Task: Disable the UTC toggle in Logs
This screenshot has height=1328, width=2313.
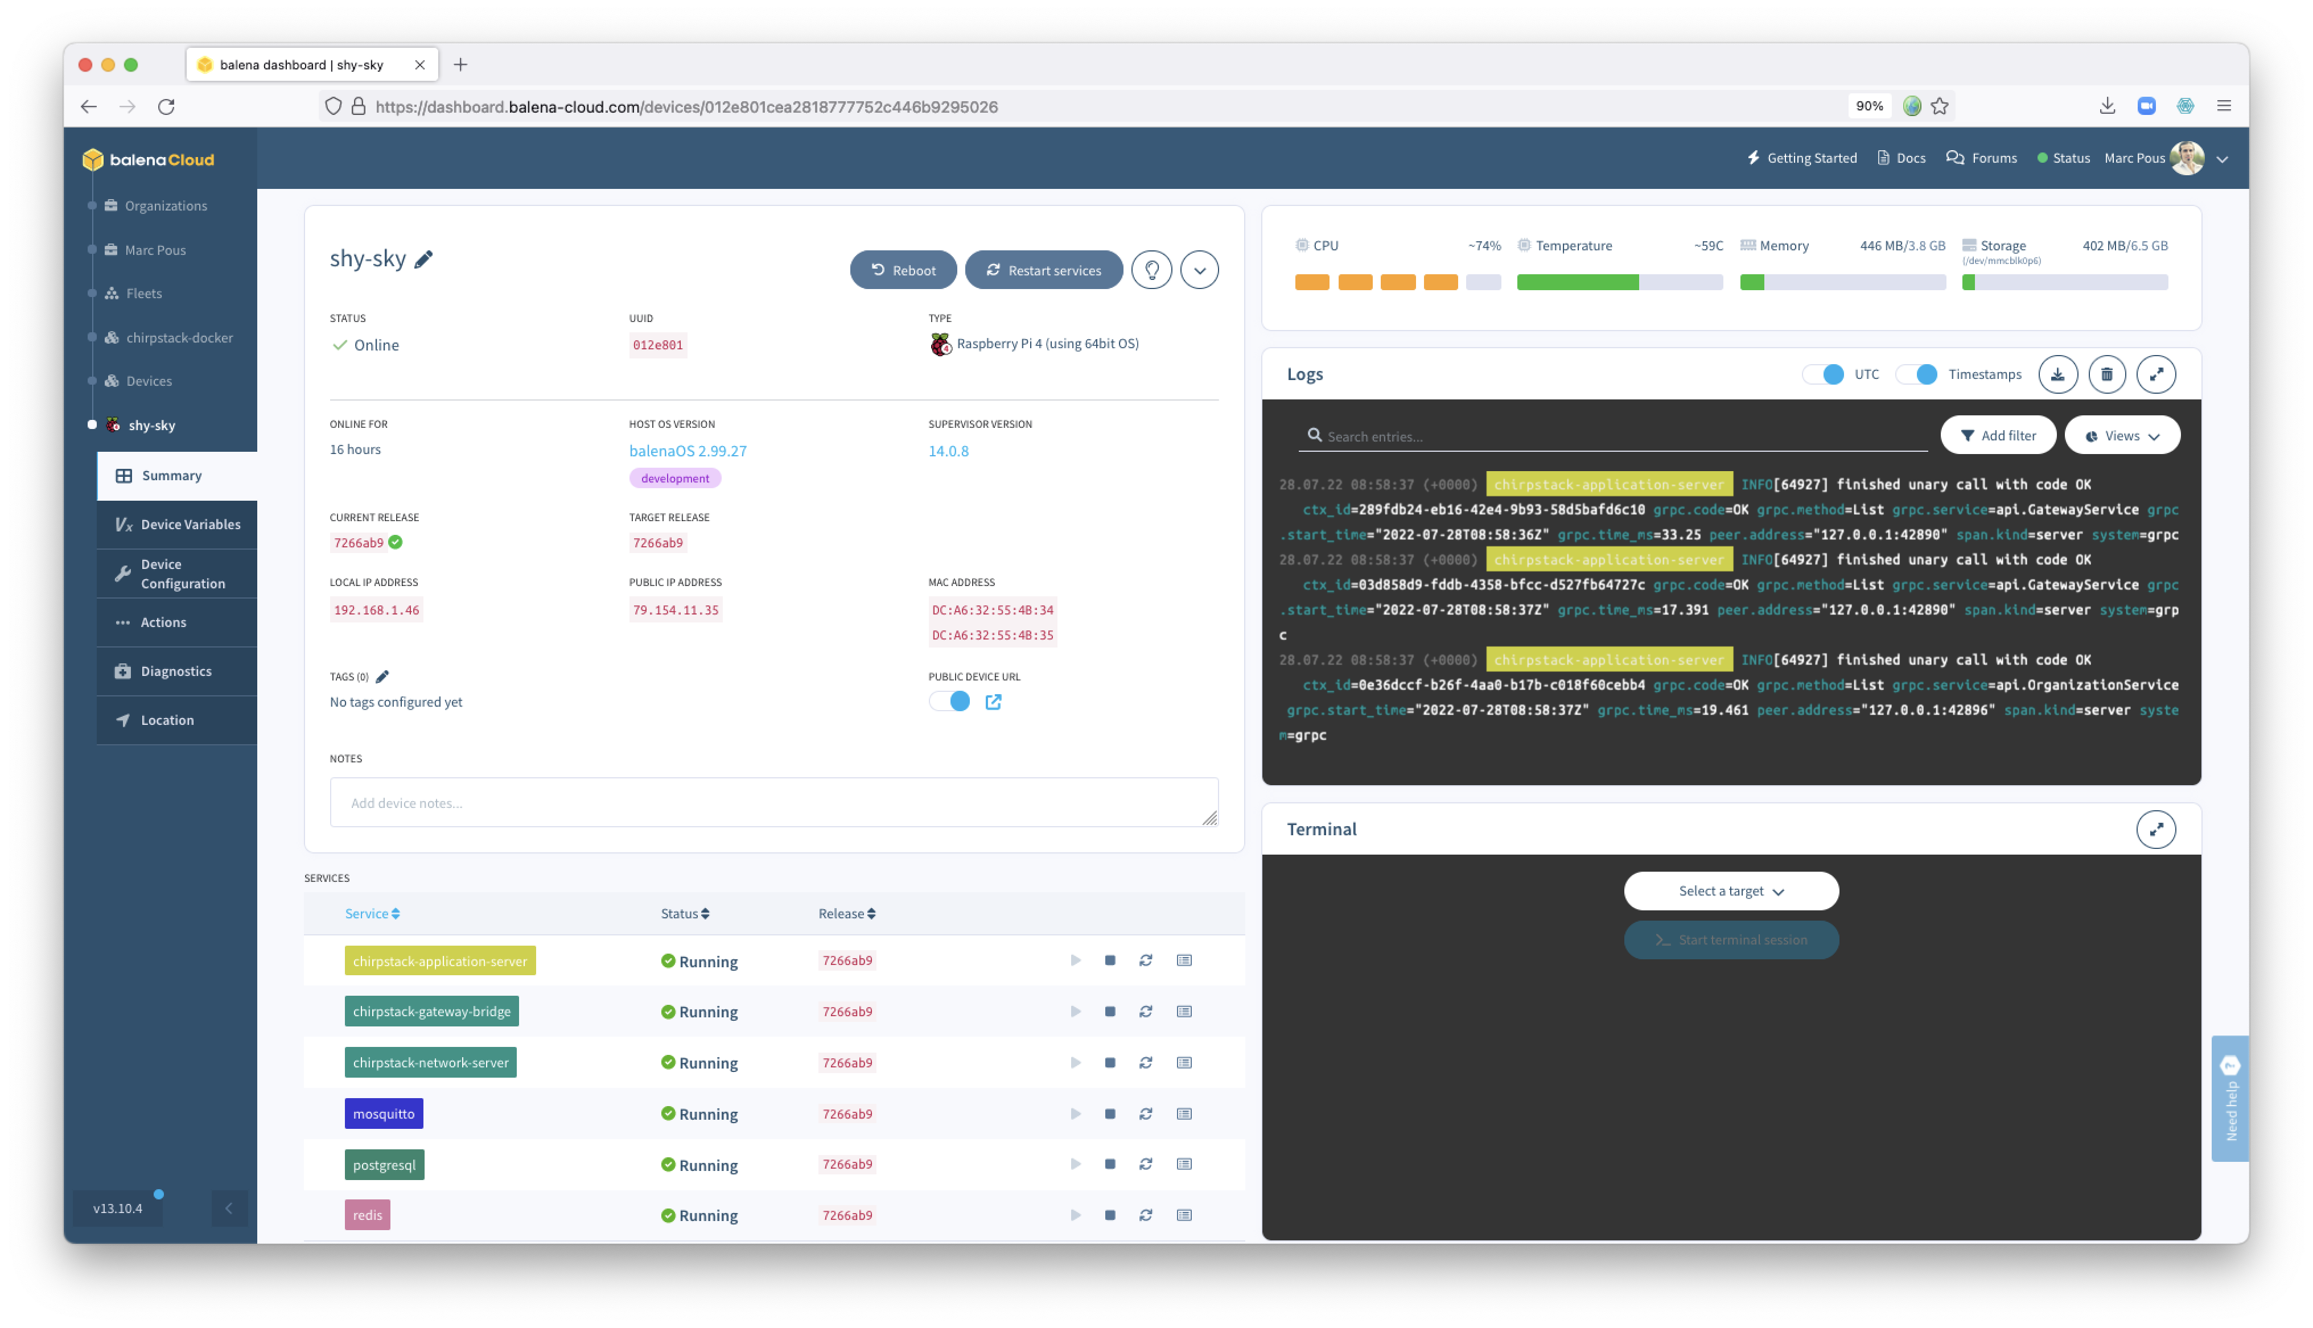Action: pos(1824,374)
